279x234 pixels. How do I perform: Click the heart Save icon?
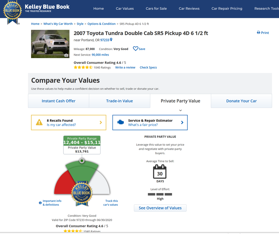(x=135, y=49)
